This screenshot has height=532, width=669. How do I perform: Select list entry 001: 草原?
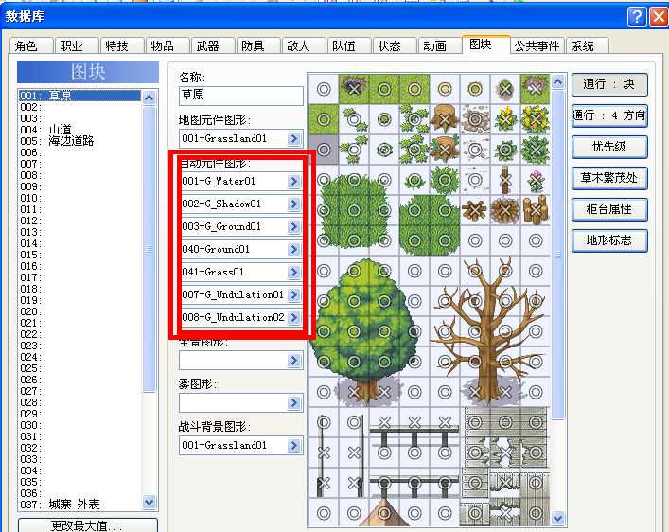(79, 96)
